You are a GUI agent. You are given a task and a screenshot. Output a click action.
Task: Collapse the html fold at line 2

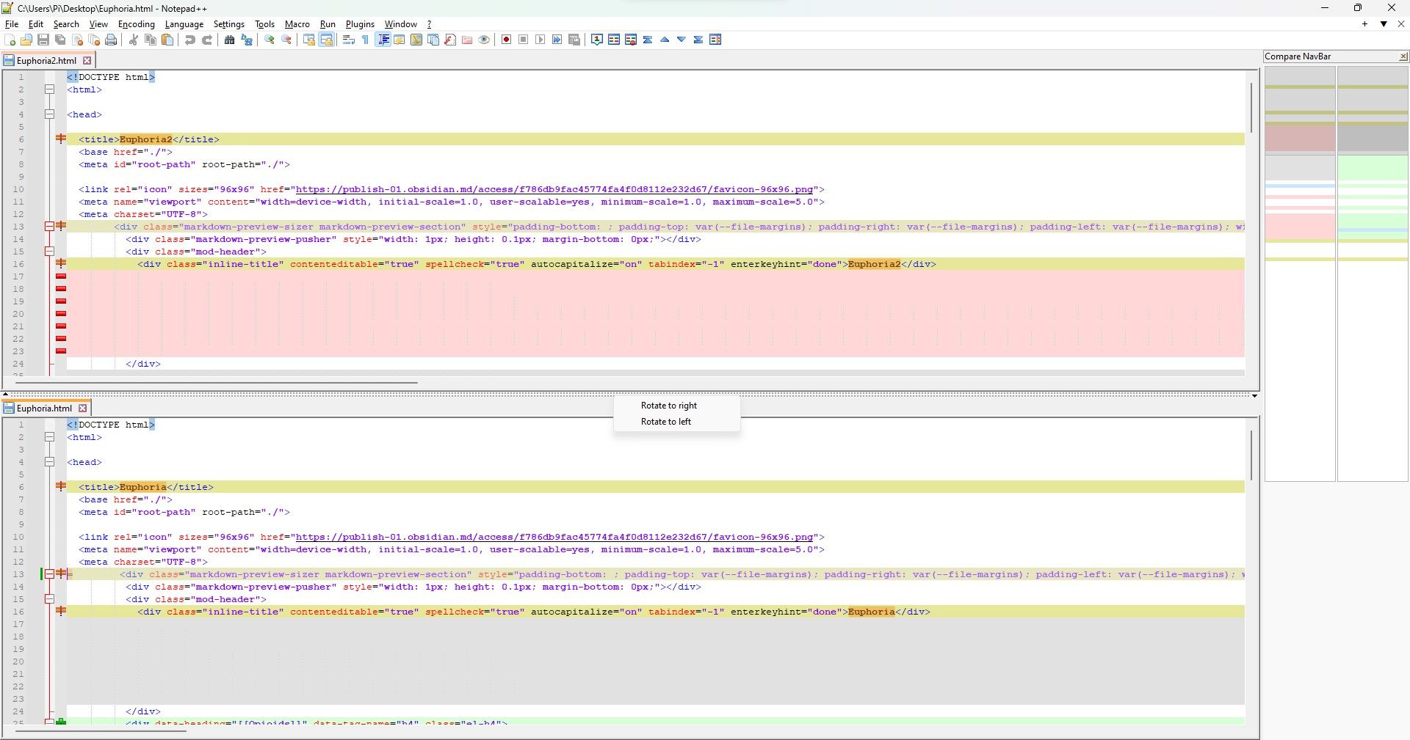tap(49, 89)
